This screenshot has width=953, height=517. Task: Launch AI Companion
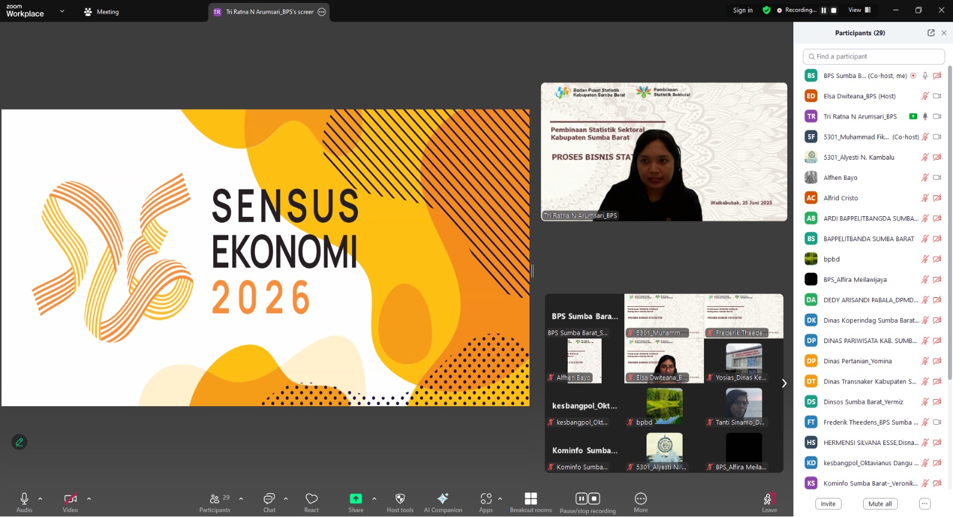tap(443, 499)
